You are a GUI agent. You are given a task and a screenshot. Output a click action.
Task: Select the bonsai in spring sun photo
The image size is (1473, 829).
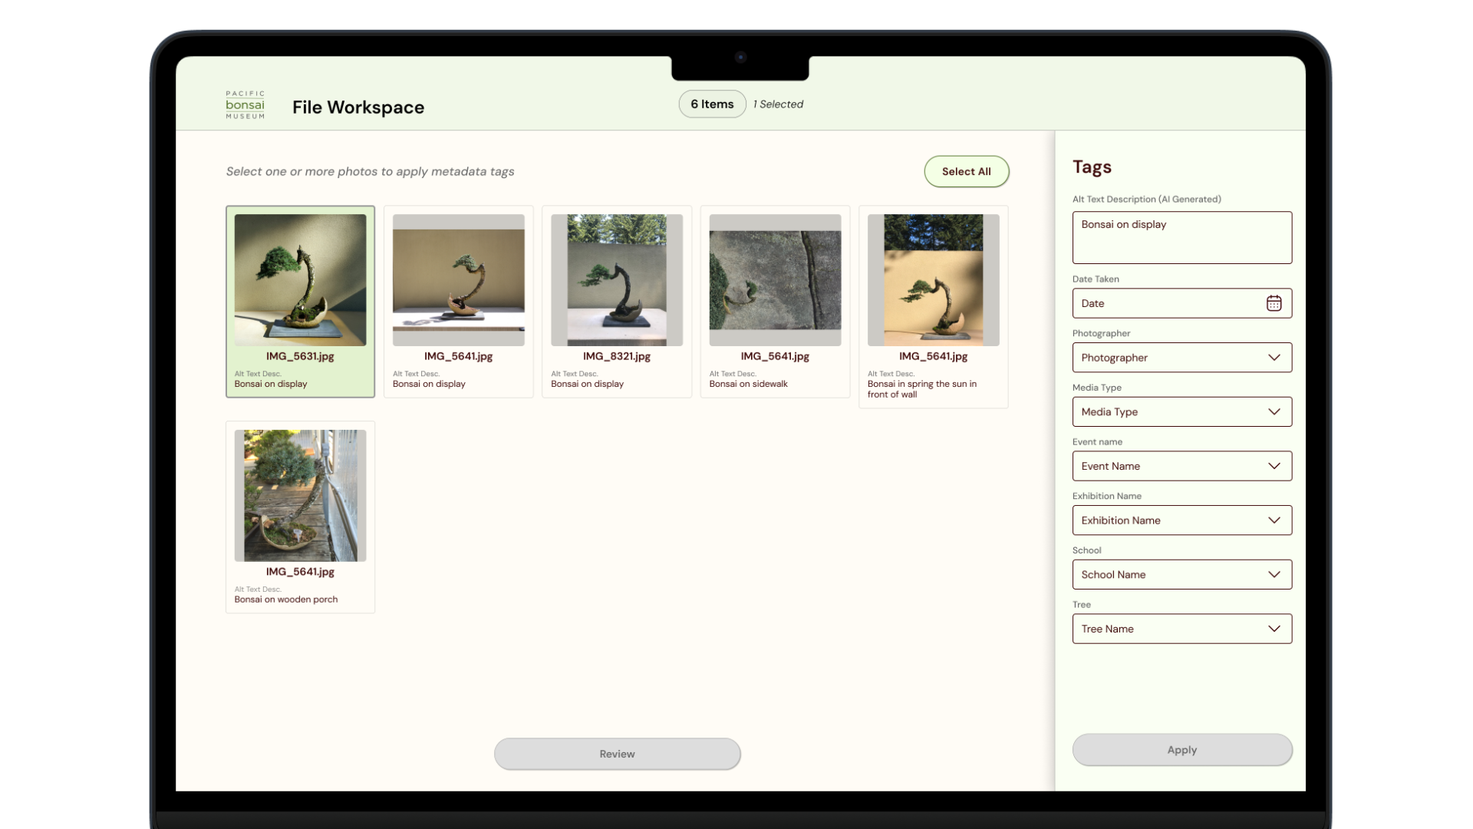pos(933,280)
